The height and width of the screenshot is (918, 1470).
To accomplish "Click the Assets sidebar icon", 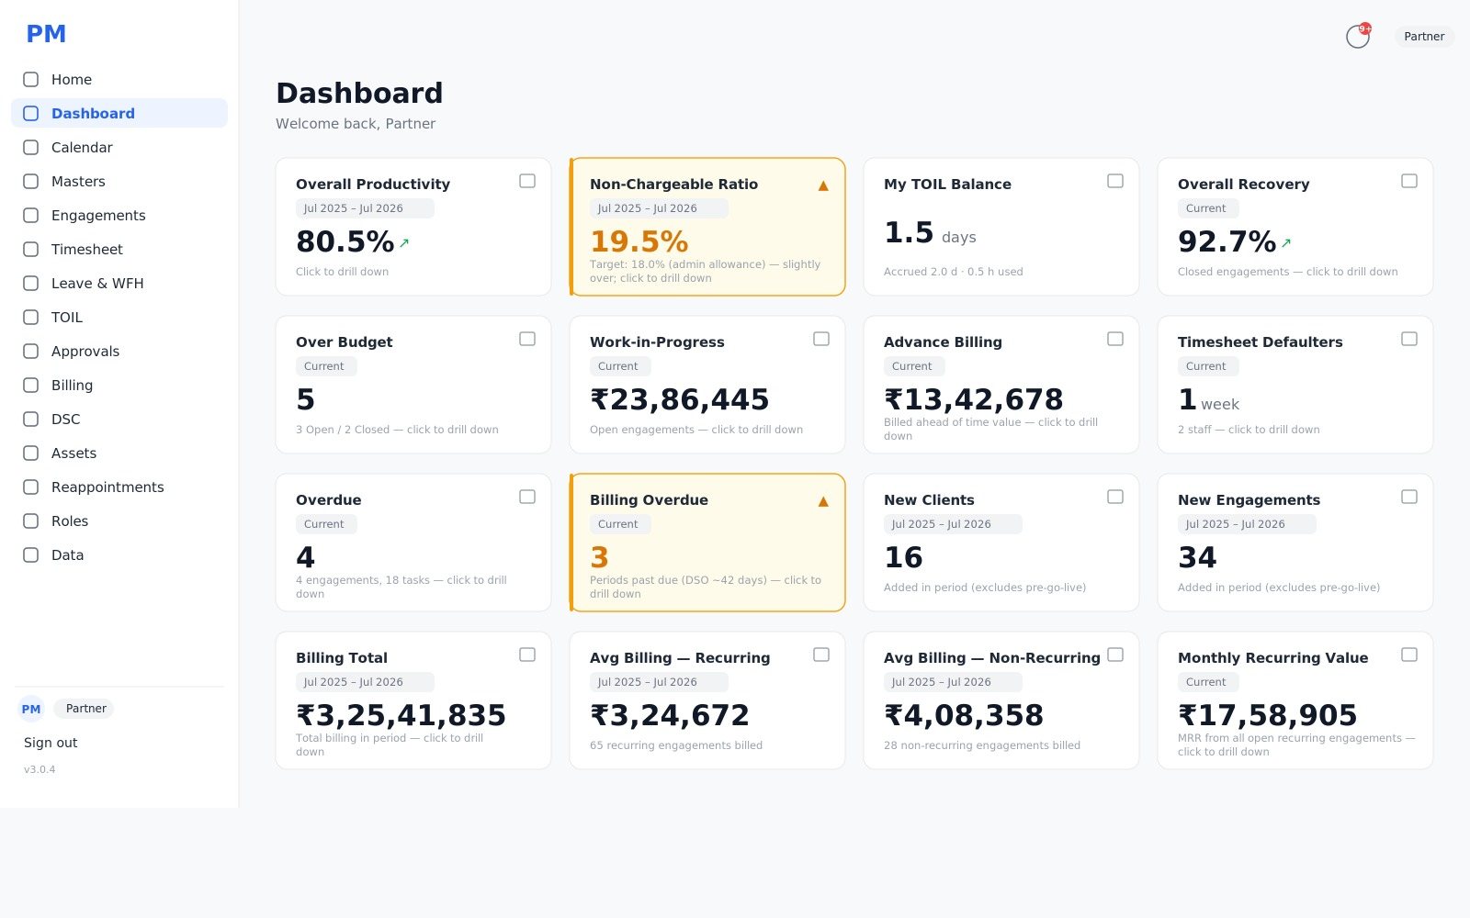I will coord(31,453).
